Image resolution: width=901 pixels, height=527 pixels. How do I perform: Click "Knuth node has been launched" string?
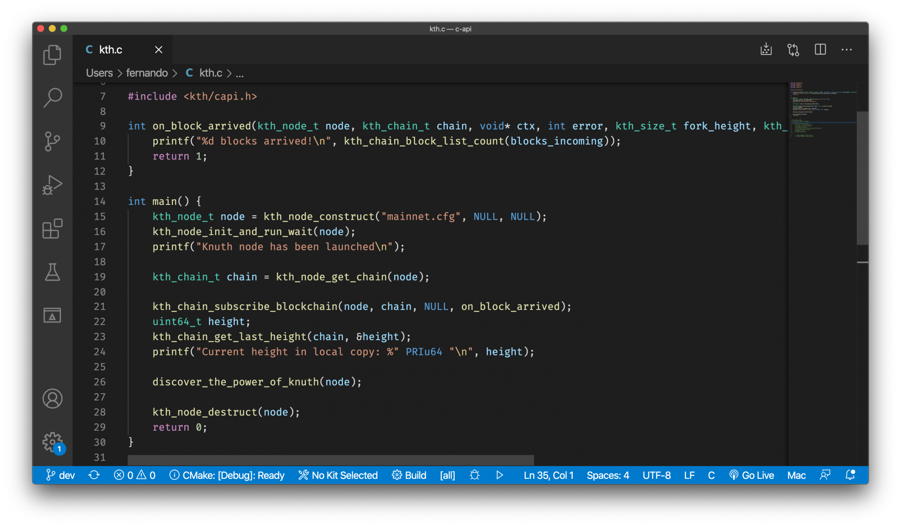(x=295, y=247)
